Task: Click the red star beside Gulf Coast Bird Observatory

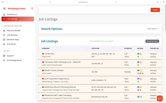Action: tap(43, 79)
